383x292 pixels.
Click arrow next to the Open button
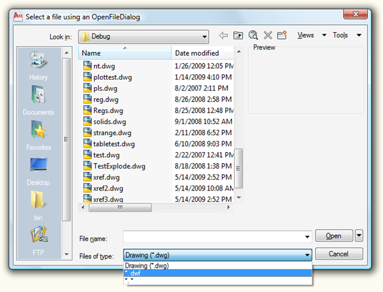[359, 235]
